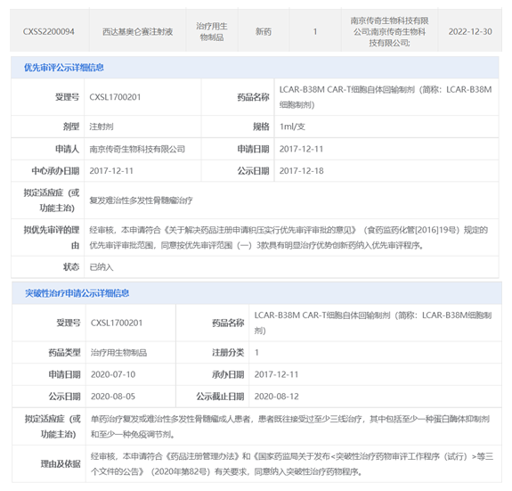Click the company name cell 南京传奇生物科技有限公司 in top row
512x491 pixels.
pos(389,32)
